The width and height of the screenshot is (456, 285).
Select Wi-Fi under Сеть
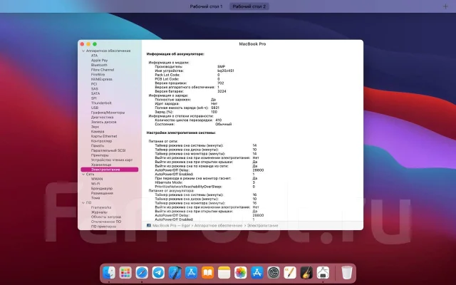pyautogui.click(x=95, y=184)
